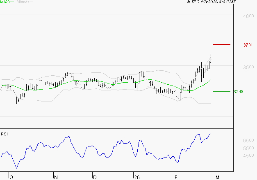Select the RSI indicator panel label
The height and width of the screenshot is (180, 257).
point(4,134)
